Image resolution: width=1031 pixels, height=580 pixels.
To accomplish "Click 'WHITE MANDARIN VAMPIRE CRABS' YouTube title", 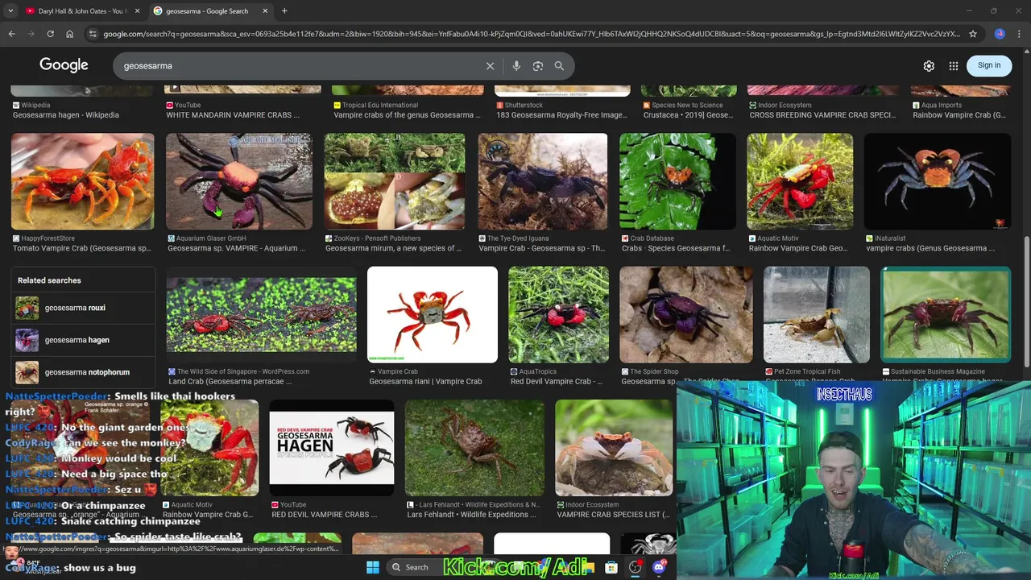I will 234,115.
